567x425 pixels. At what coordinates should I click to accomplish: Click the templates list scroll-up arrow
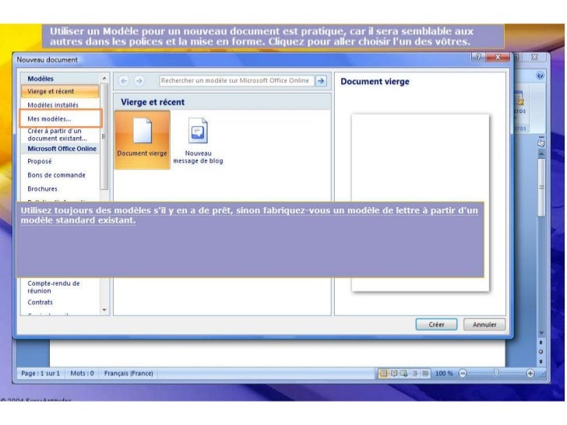104,78
